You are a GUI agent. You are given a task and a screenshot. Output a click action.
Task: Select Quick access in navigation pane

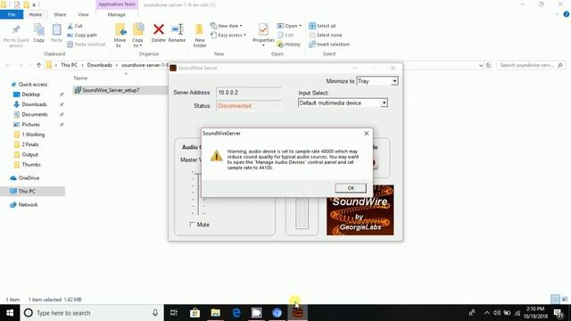pyautogui.click(x=33, y=85)
